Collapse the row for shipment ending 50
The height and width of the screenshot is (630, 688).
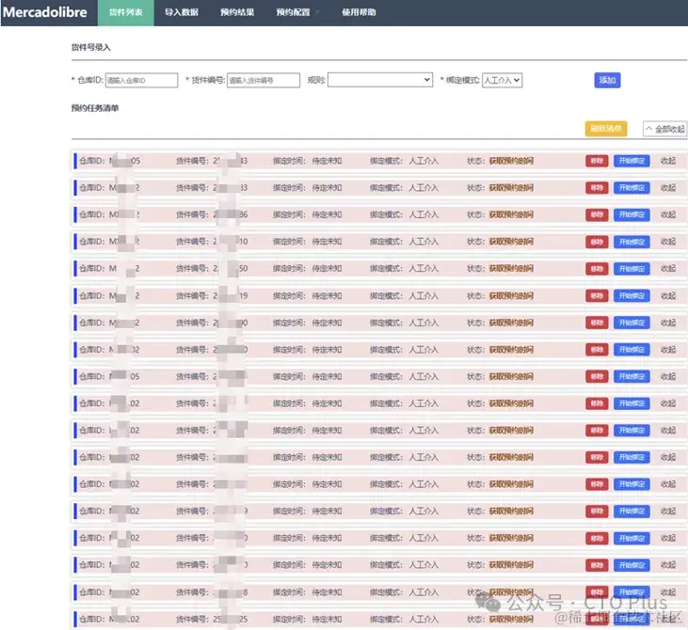click(x=668, y=268)
